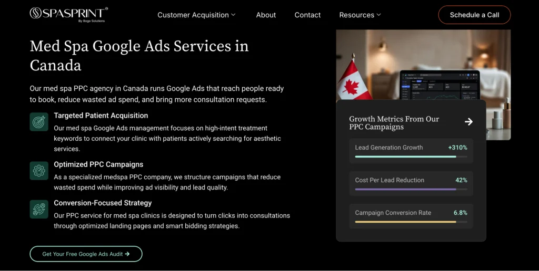Click the +310% value
The height and width of the screenshot is (271, 539).
click(457, 148)
